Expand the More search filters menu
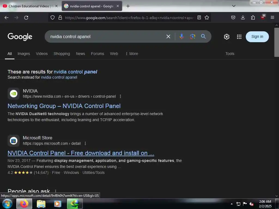Image resolution: width=279 pixels, height=209 pixels. click(x=132, y=54)
